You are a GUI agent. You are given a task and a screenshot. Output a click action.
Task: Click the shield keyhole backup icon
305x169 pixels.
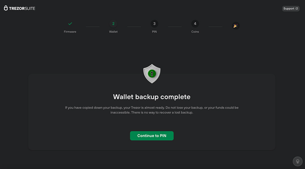tap(152, 73)
